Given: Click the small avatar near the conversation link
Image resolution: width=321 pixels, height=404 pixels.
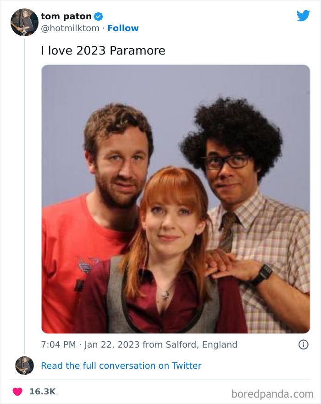Looking at the screenshot, I should tap(24, 366).
